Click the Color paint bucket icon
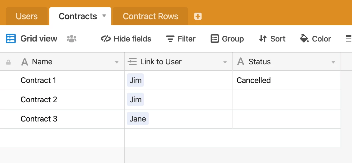The image size is (352, 163). point(304,38)
